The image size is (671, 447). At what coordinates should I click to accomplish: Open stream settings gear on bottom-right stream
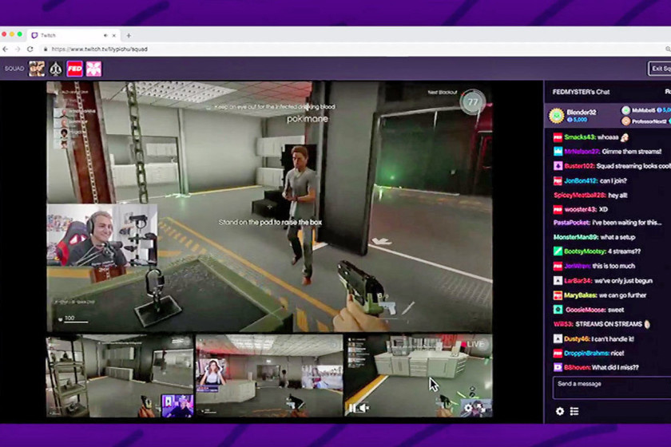468,408
